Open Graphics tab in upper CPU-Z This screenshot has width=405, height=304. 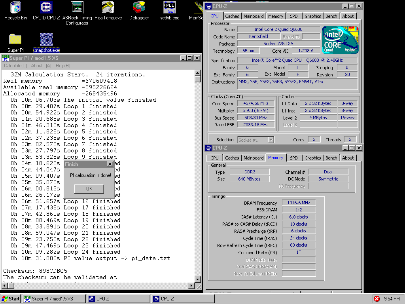(x=312, y=16)
